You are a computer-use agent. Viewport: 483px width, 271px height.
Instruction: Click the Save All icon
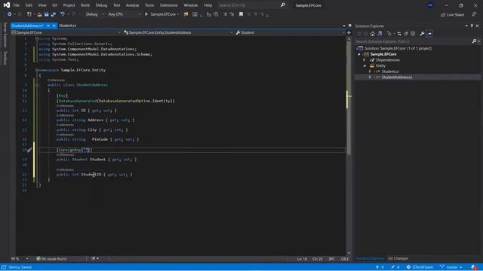(x=54, y=14)
